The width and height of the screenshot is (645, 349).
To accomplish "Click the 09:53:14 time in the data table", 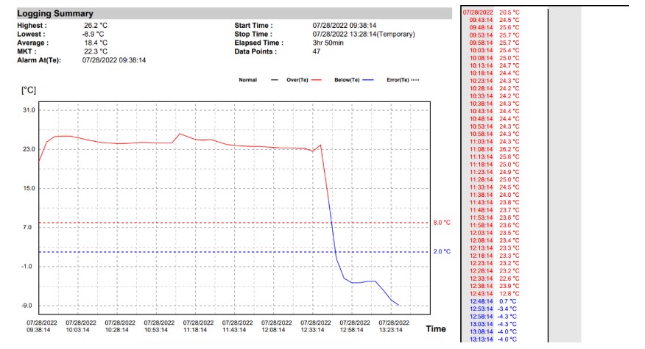I will click(481, 35).
